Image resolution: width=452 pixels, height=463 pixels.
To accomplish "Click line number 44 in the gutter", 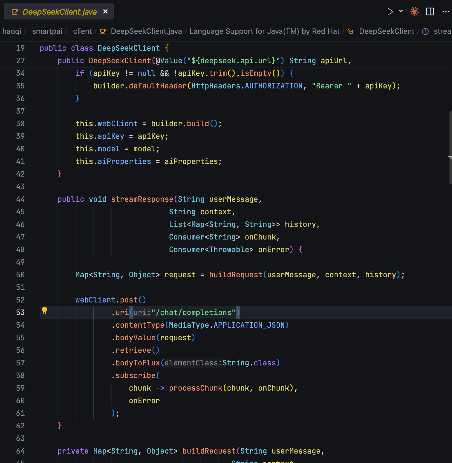I will pos(20,199).
